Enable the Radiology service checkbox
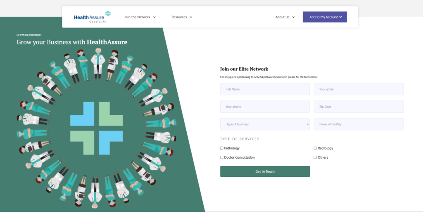This screenshot has width=423, height=212. (x=315, y=148)
